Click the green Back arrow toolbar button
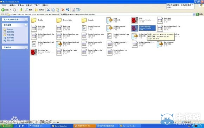The image size is (204, 128). click(5, 10)
